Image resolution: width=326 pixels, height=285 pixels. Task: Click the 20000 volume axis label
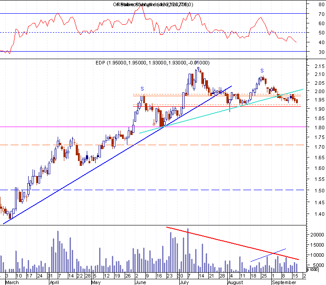(x=317, y=235)
